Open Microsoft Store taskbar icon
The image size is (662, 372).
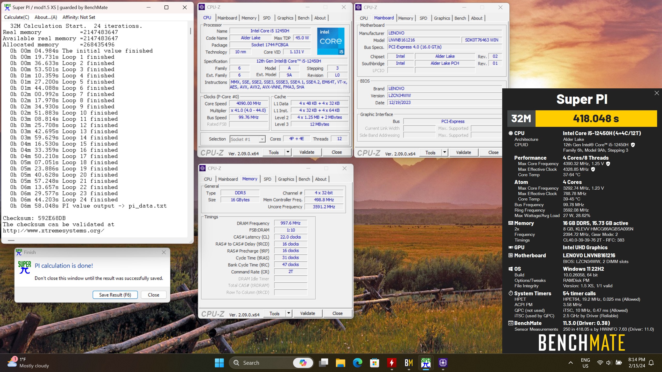[374, 363]
